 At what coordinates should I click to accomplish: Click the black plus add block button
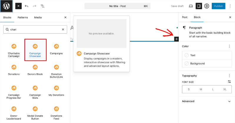[x=176, y=39]
